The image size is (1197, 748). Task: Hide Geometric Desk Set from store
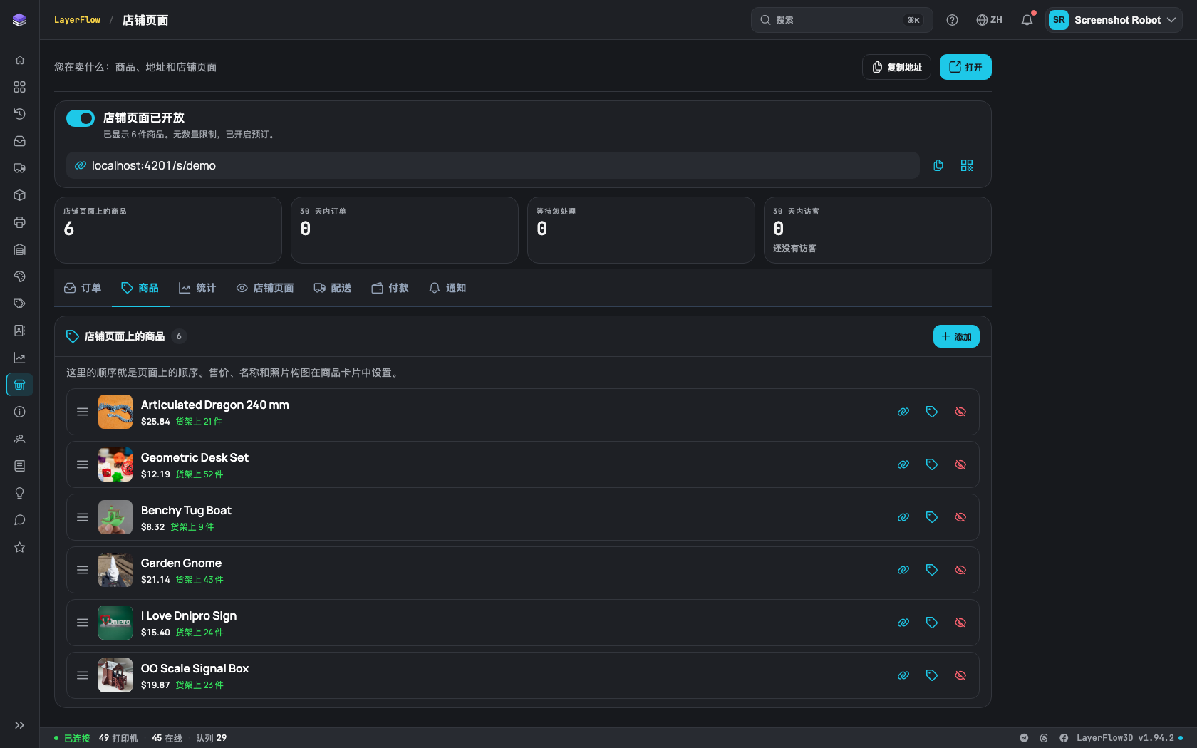click(960, 464)
